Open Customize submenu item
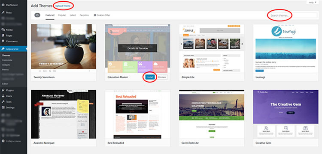 coord(7,60)
